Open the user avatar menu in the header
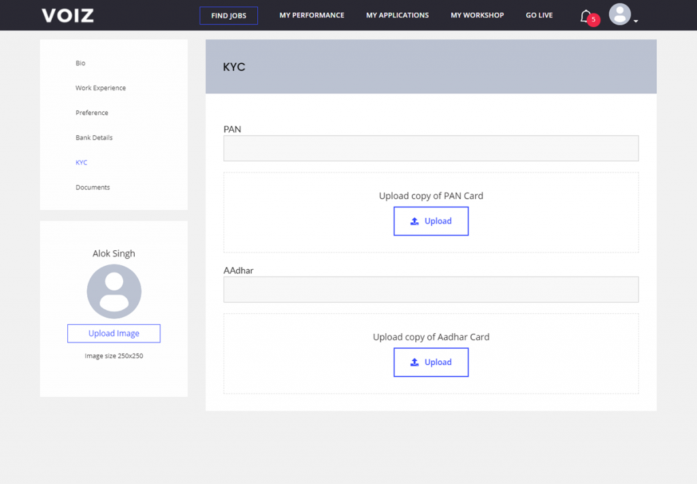The image size is (697, 484). tap(619, 14)
